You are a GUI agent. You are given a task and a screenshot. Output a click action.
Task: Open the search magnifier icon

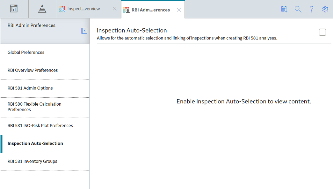tap(298, 9)
